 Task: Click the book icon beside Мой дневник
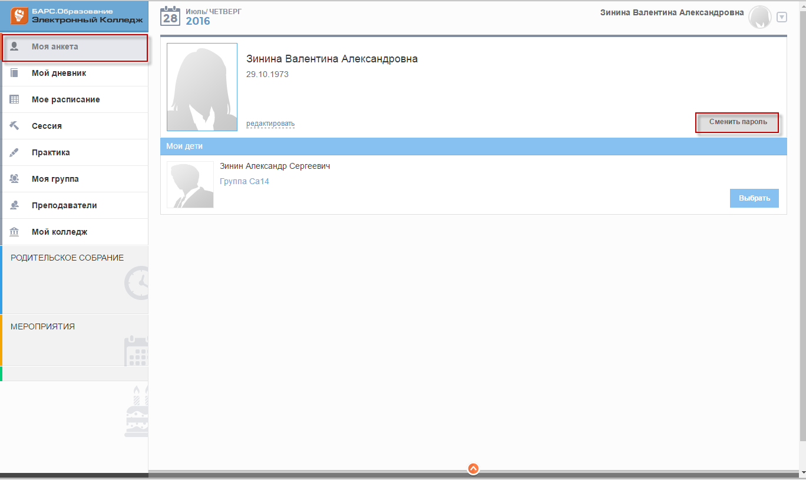pos(15,74)
